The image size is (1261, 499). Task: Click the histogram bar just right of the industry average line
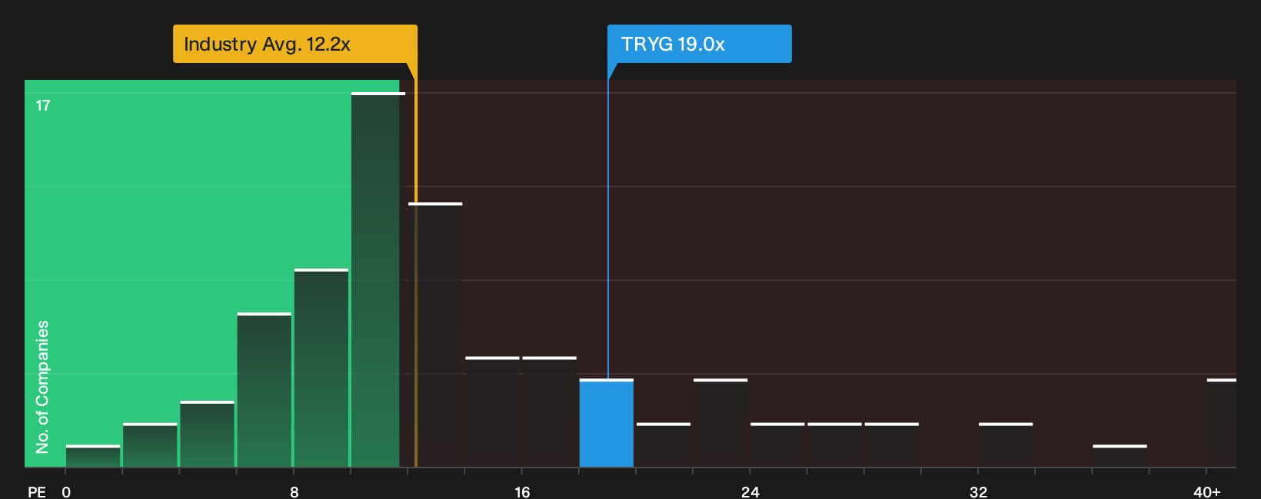[x=435, y=335]
